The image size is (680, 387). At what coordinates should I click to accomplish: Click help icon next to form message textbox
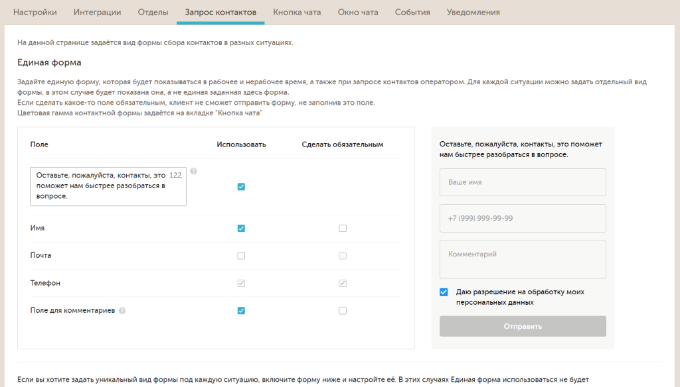(193, 171)
